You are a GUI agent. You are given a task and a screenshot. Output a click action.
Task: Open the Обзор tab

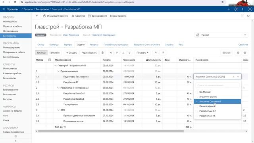41,44
